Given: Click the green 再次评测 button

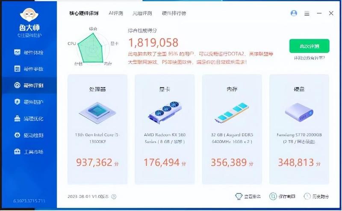Looking at the screenshot, I should tap(309, 46).
